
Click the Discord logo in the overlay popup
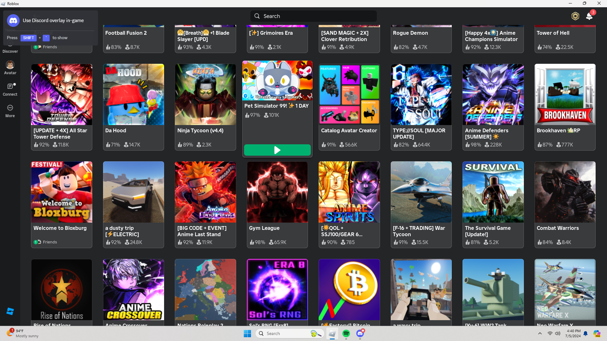[13, 21]
